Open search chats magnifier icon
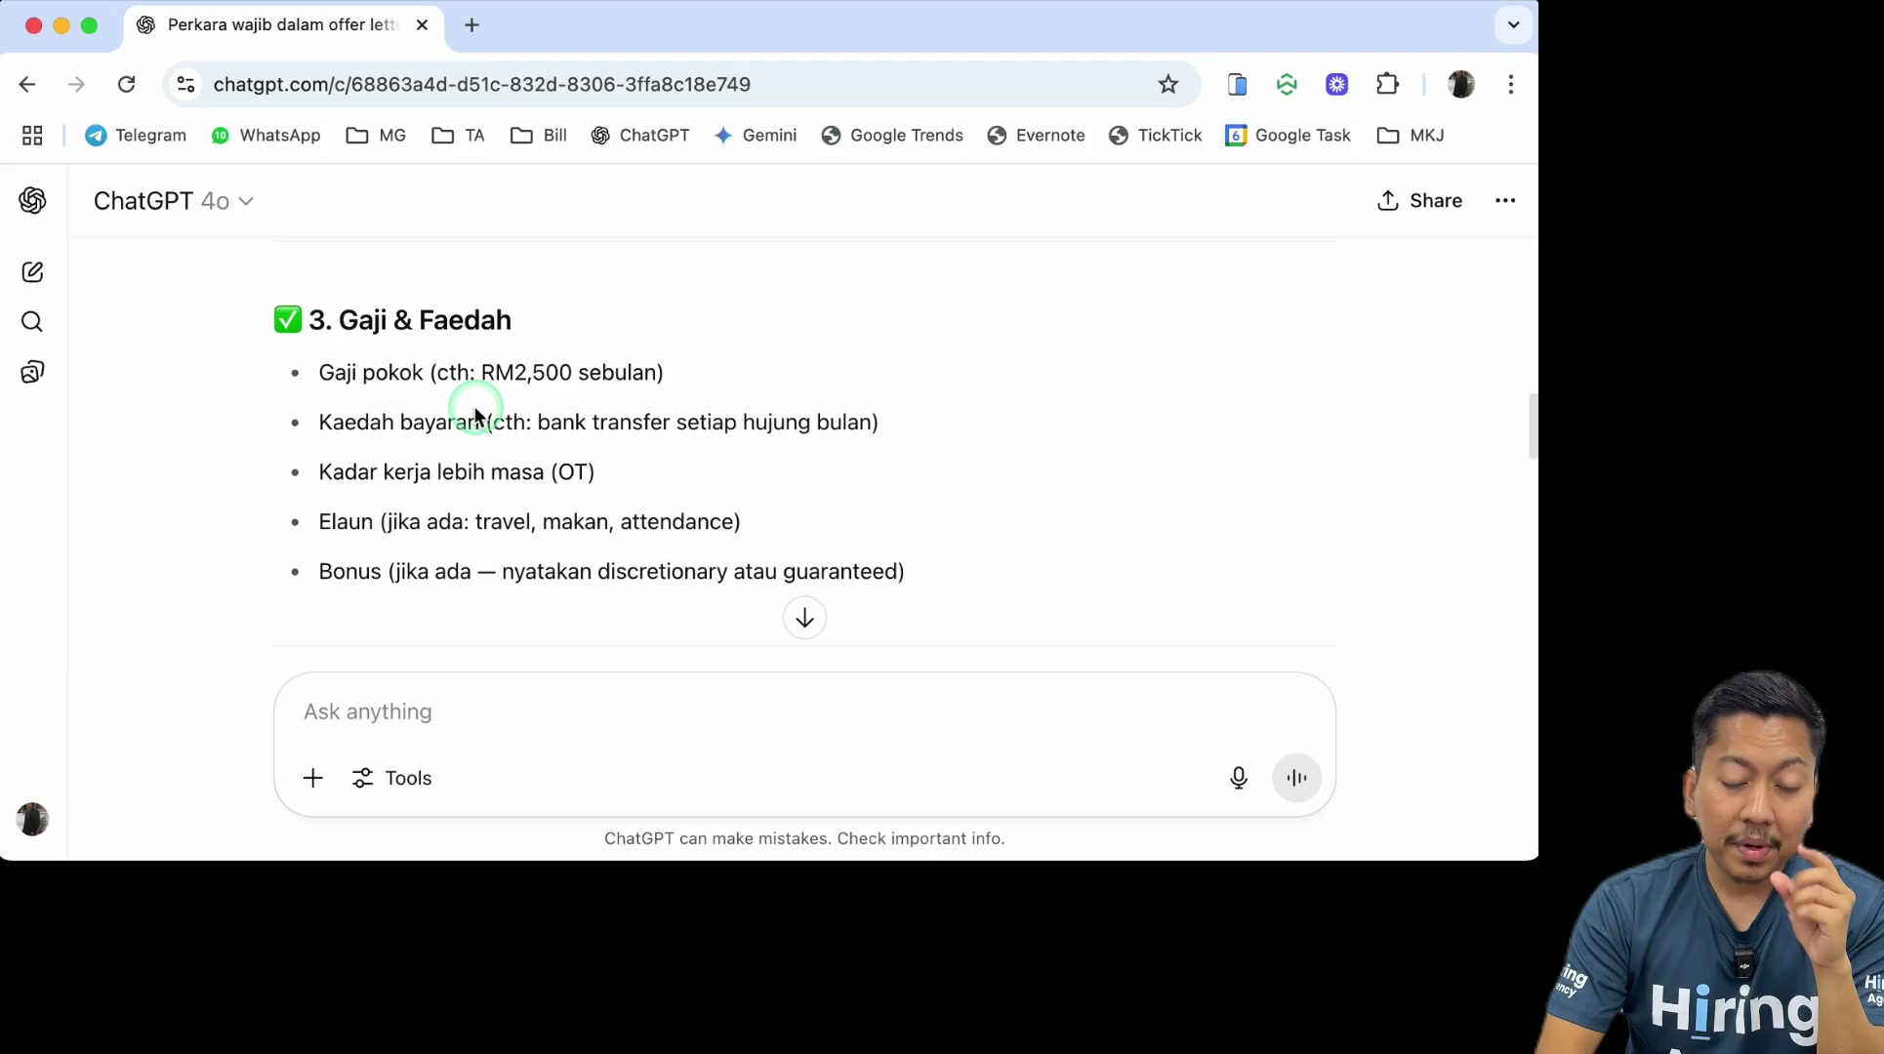Screen dimensions: 1884x1054 (32, 322)
